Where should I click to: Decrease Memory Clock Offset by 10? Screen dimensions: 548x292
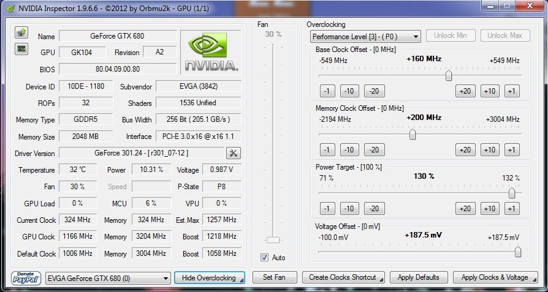tap(349, 149)
